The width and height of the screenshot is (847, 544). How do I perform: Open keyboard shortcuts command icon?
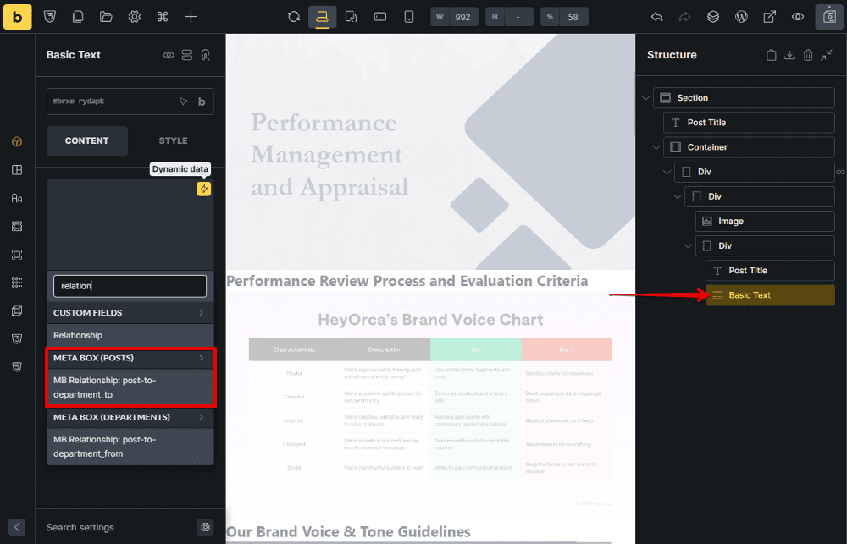click(163, 17)
